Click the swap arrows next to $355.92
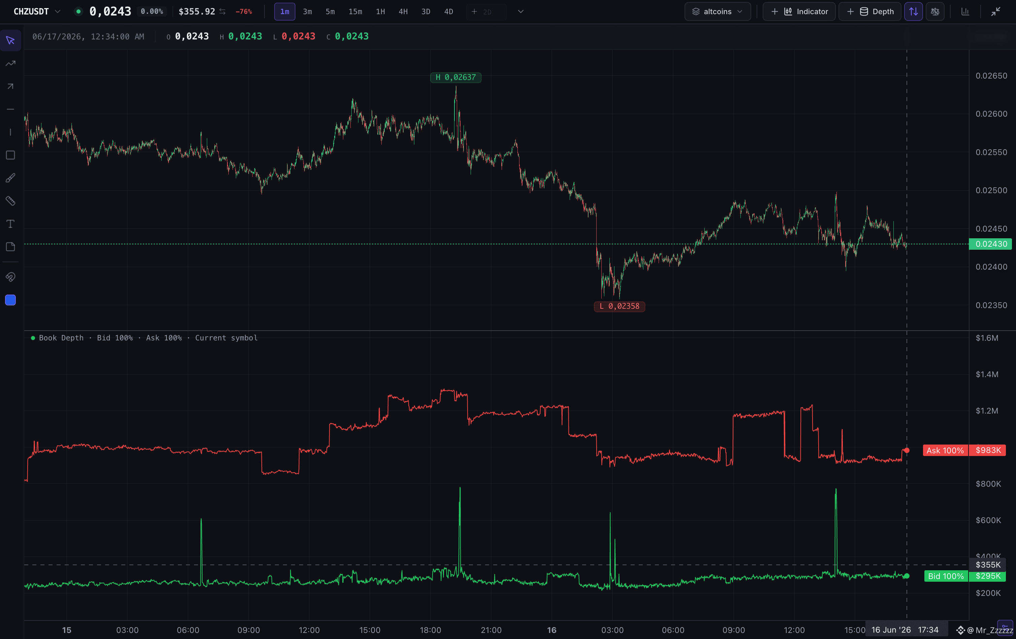This screenshot has height=639, width=1016. click(222, 12)
